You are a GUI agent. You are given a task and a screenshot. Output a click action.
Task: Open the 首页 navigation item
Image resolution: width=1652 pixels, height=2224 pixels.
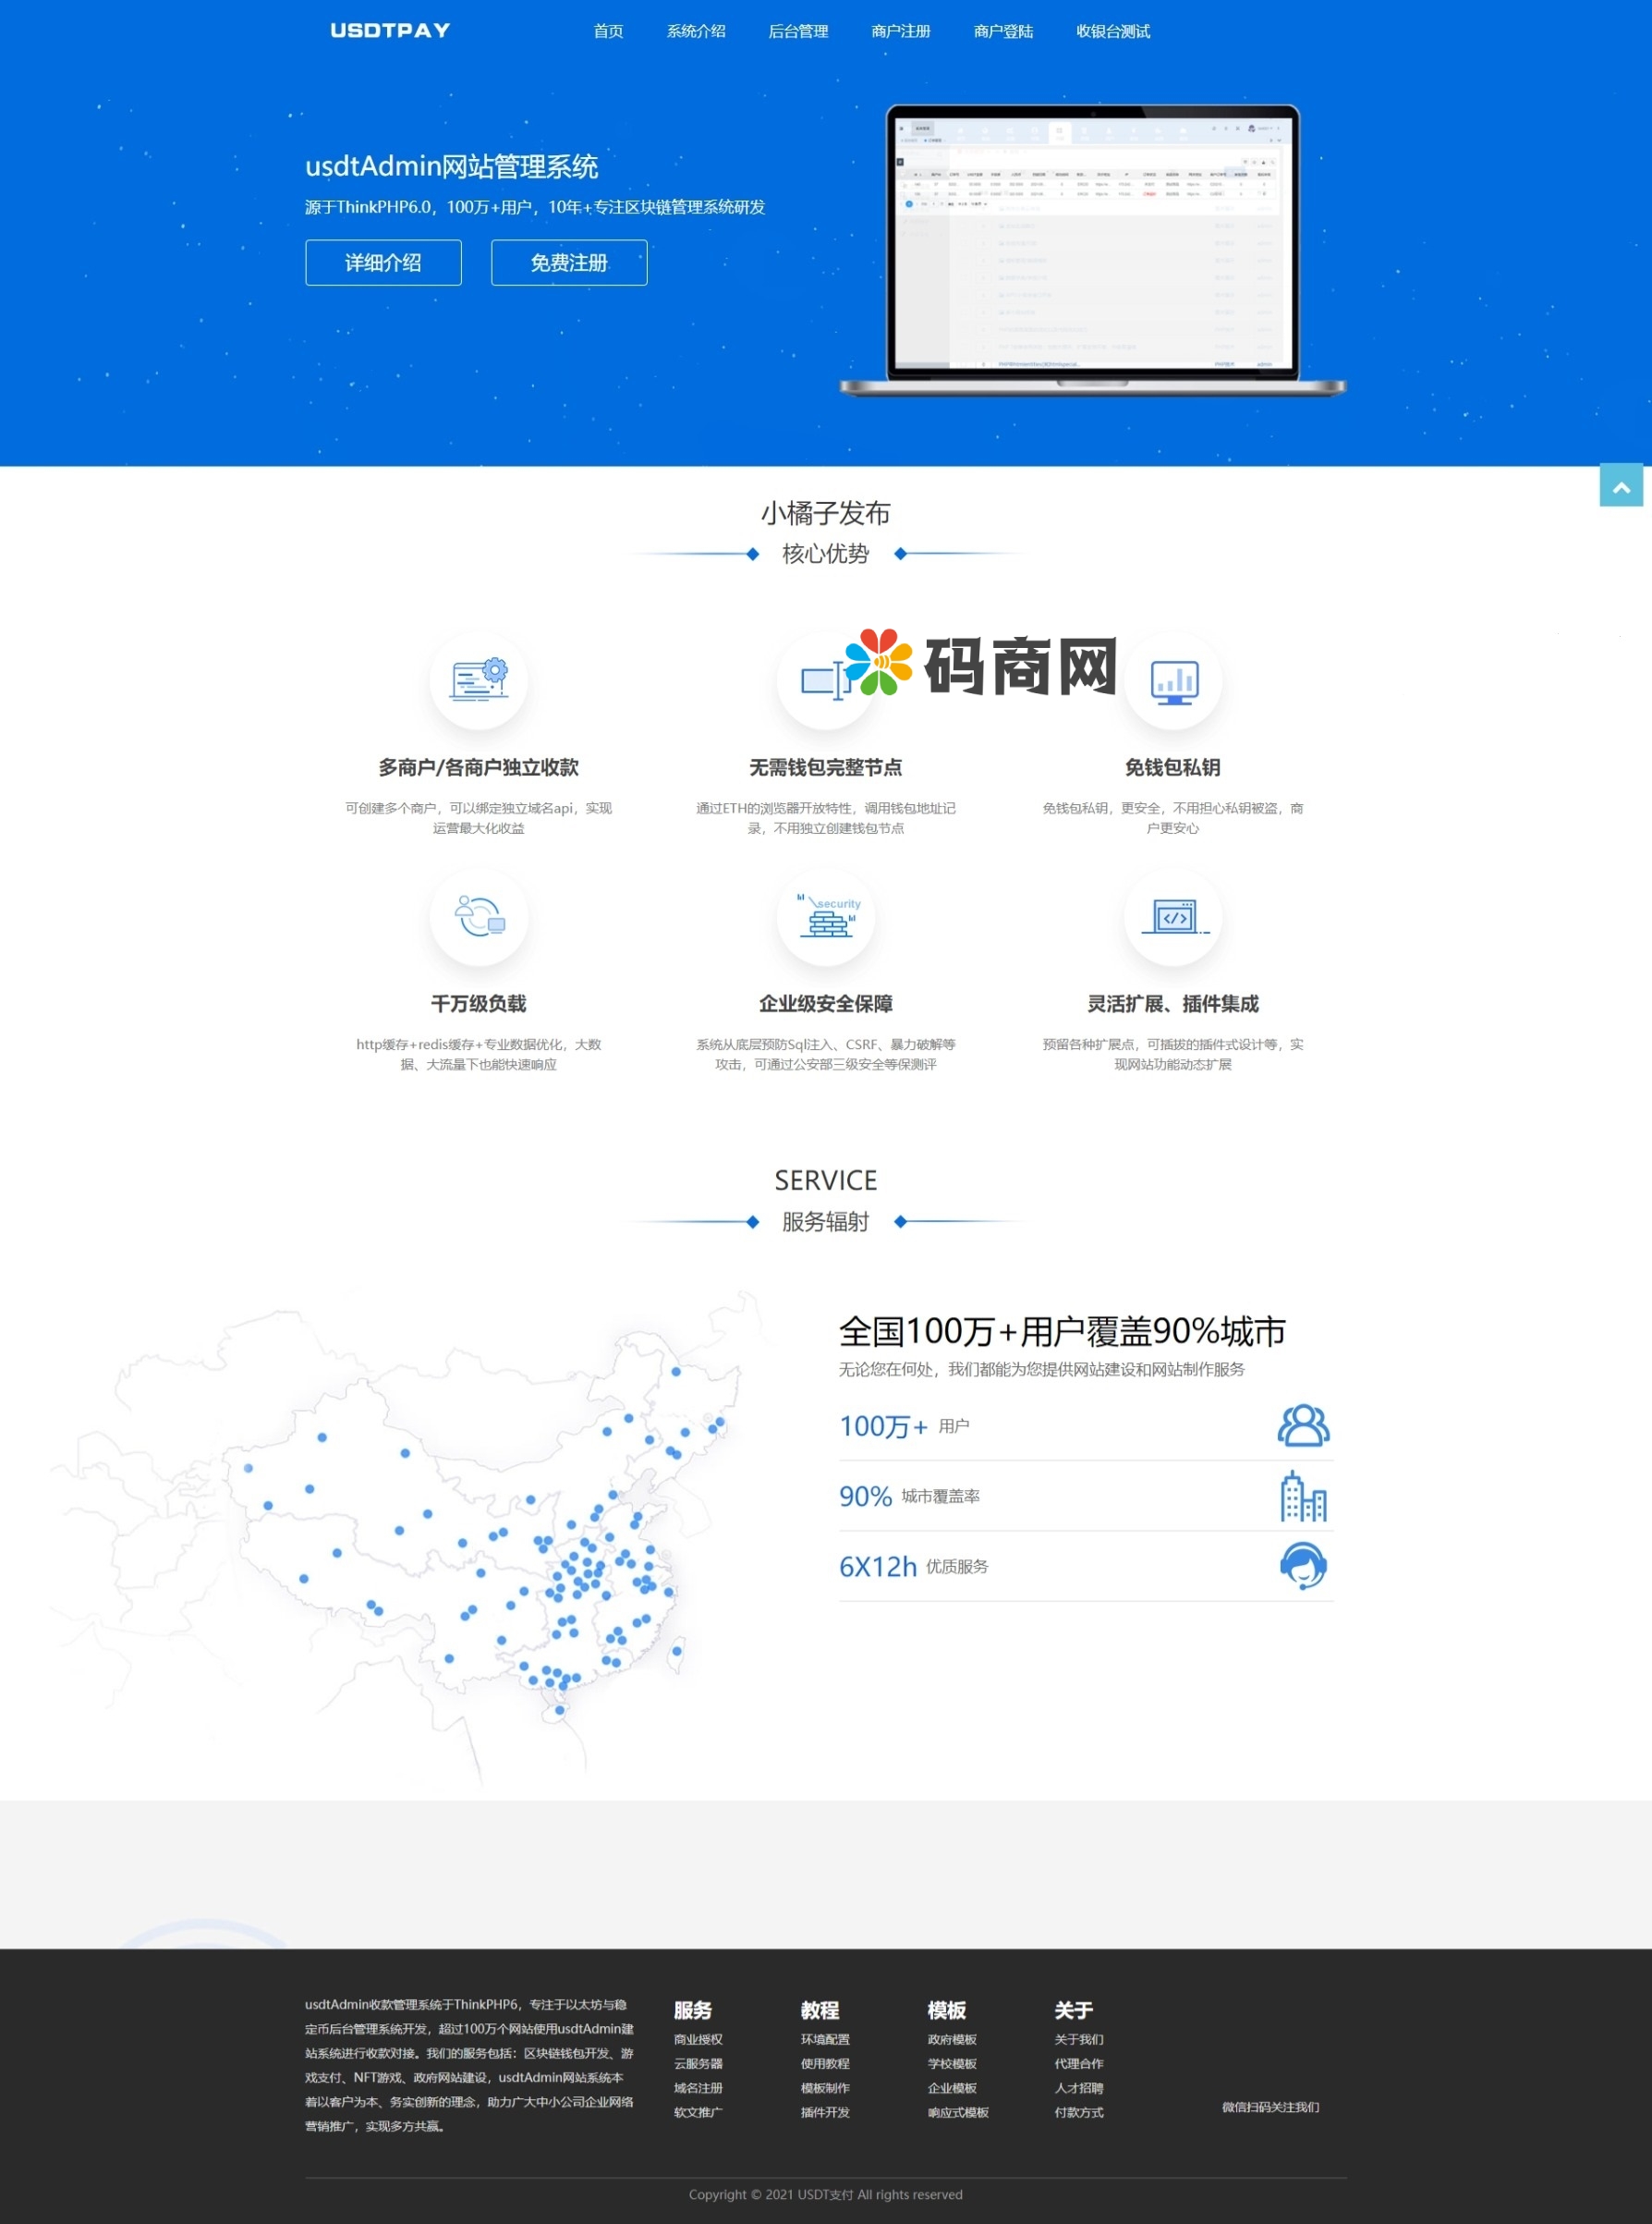608,32
